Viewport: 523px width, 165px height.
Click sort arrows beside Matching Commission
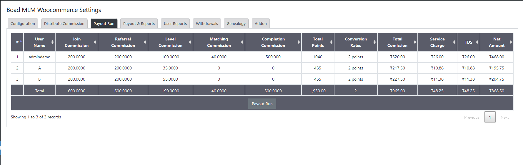[x=242, y=42]
